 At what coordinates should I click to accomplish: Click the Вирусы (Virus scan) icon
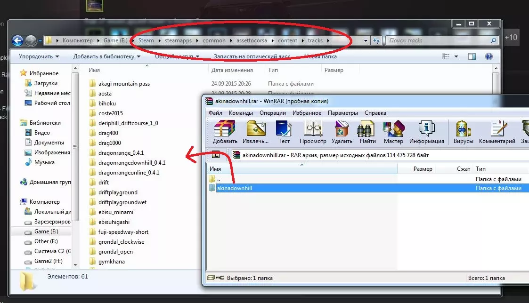click(x=463, y=132)
